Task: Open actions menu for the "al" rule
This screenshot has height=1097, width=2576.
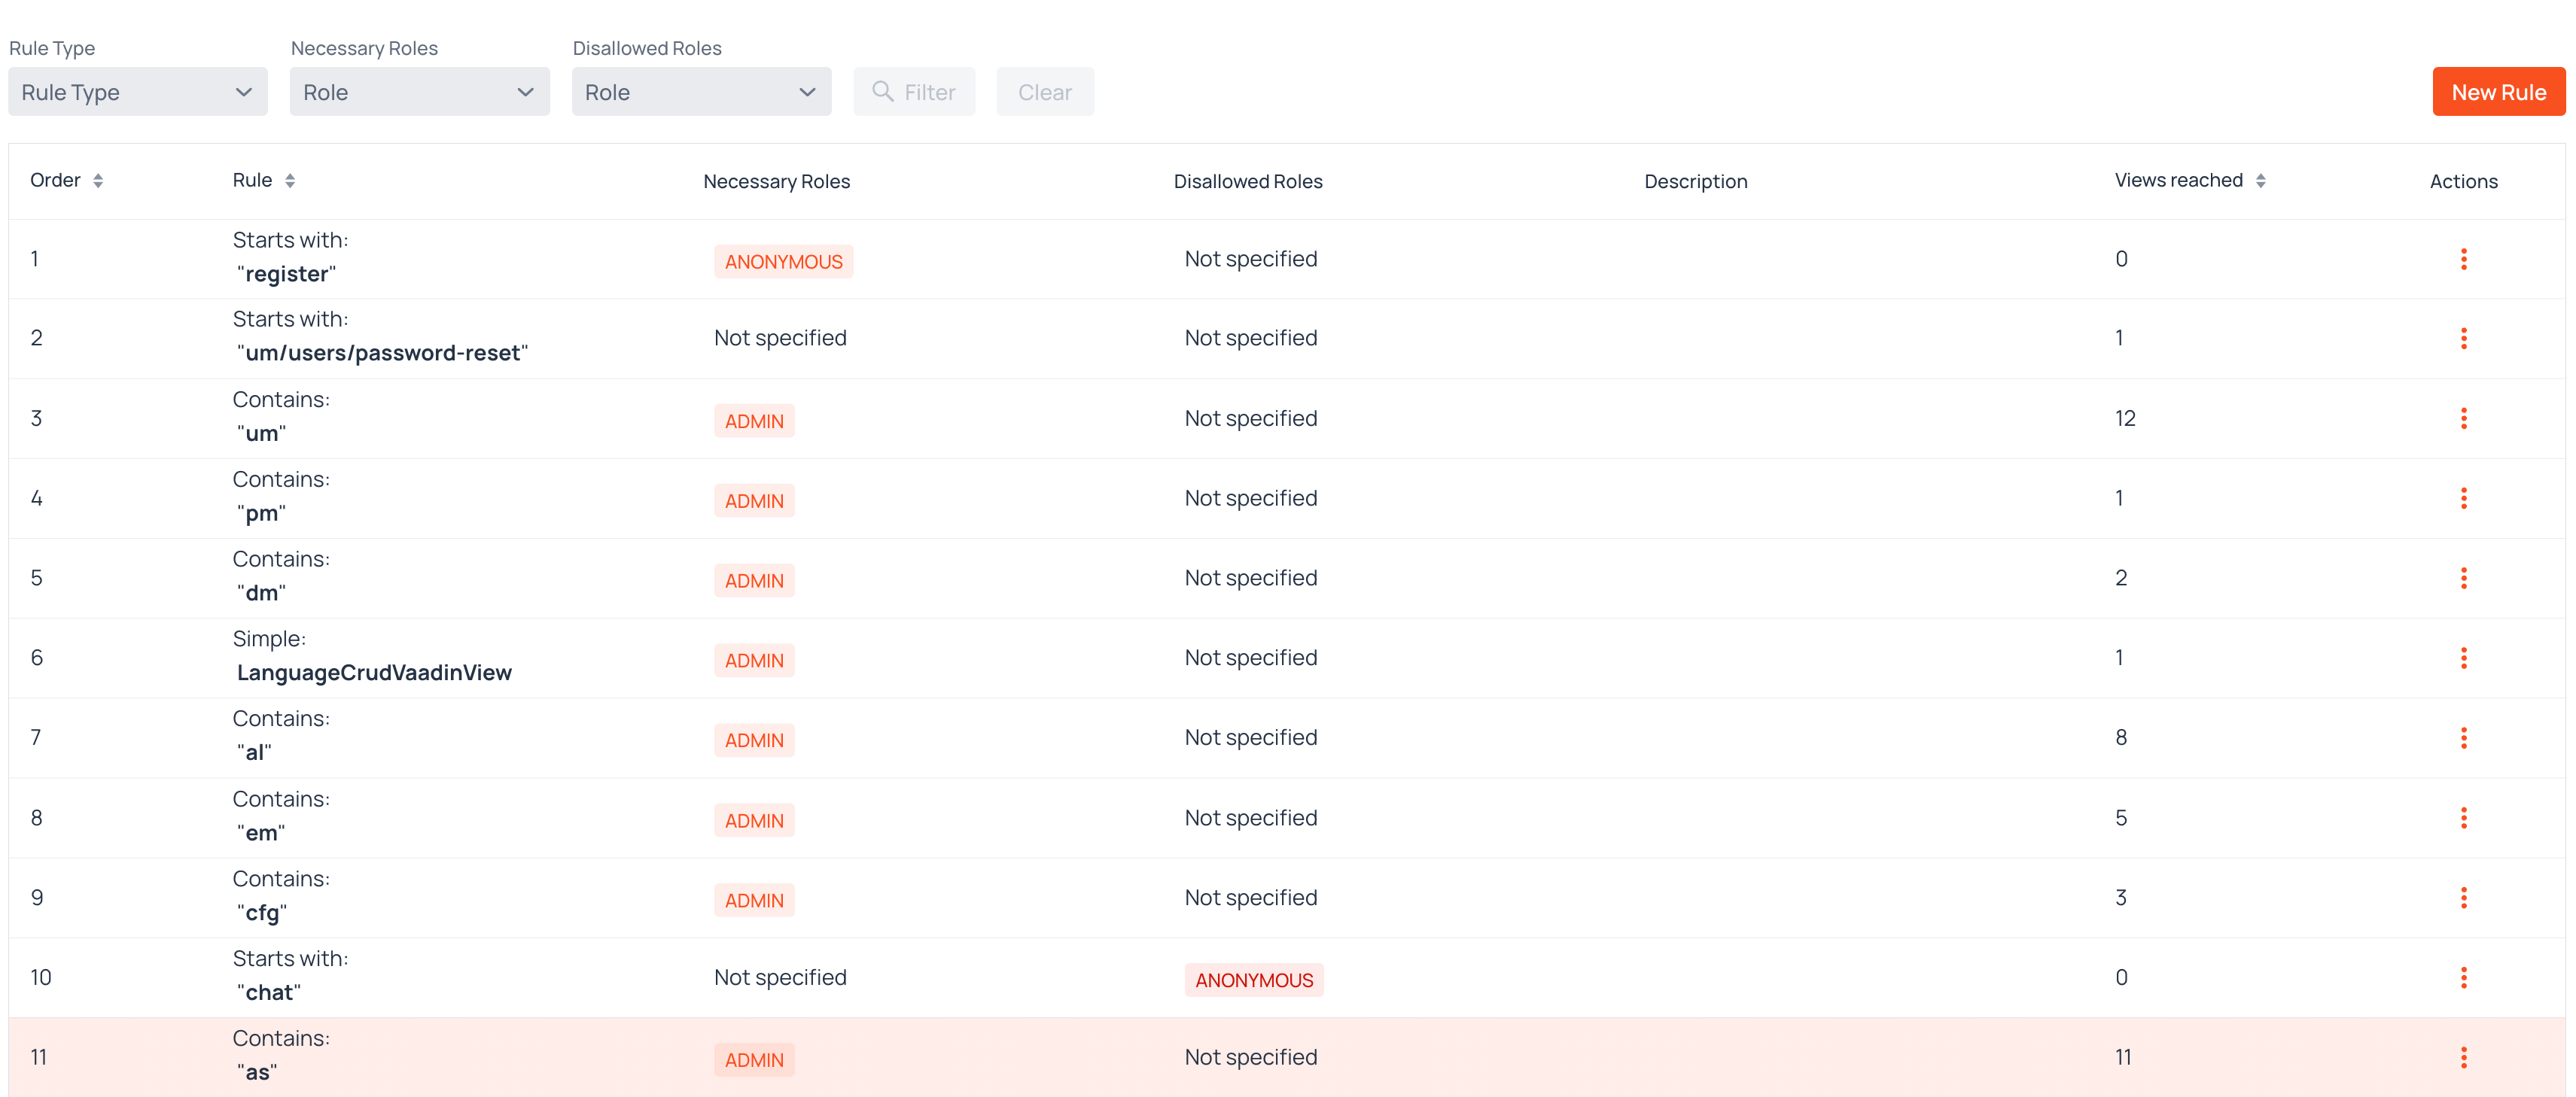Action: coord(2463,738)
